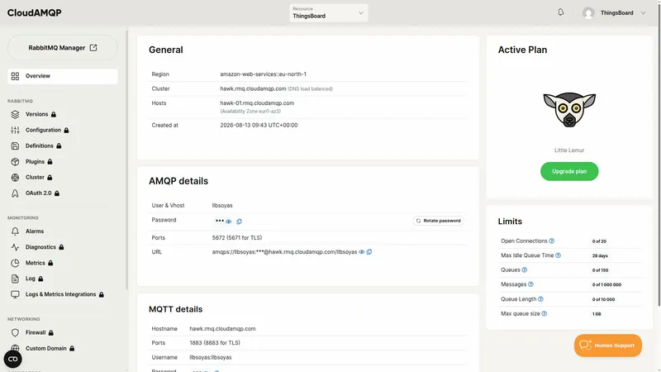Click the AMQP ports value 5672 (5671 for TLS)
Image resolution: width=661 pixels, height=372 pixels.
coord(237,238)
